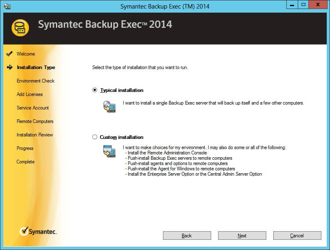Click the Typical installation disc icon
The height and width of the screenshot is (250, 330).
(x=109, y=107)
